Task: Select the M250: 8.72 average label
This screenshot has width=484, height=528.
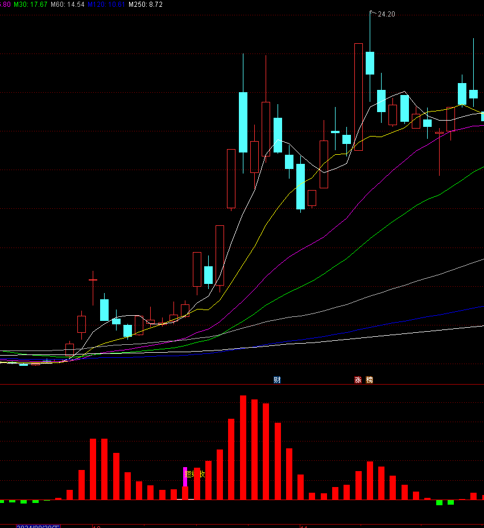Action: (146, 4)
